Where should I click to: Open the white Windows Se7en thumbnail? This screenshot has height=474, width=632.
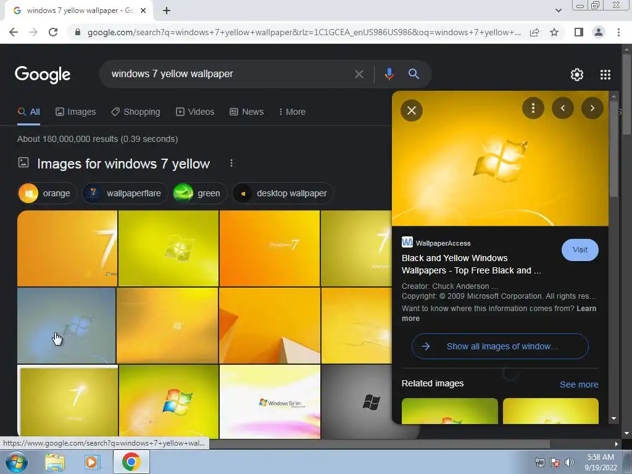click(x=270, y=401)
